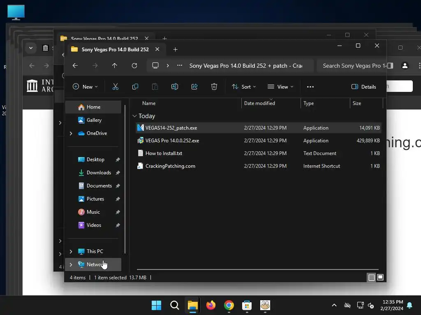The width and height of the screenshot is (421, 315).
Task: Open Microsoft Store from the taskbar
Action: (247, 305)
